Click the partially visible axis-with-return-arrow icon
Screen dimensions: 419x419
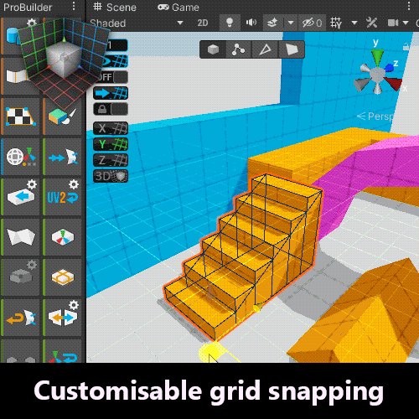point(63,356)
